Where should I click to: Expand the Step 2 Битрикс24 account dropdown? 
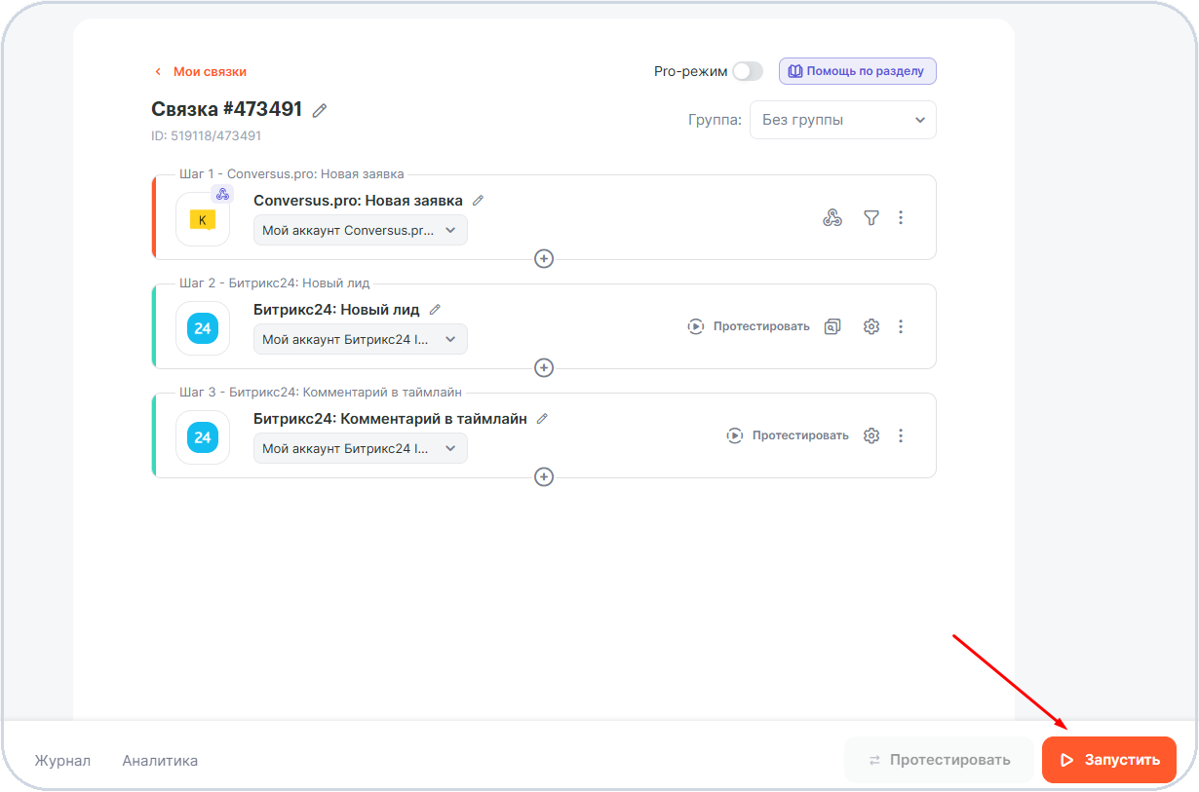(x=361, y=339)
